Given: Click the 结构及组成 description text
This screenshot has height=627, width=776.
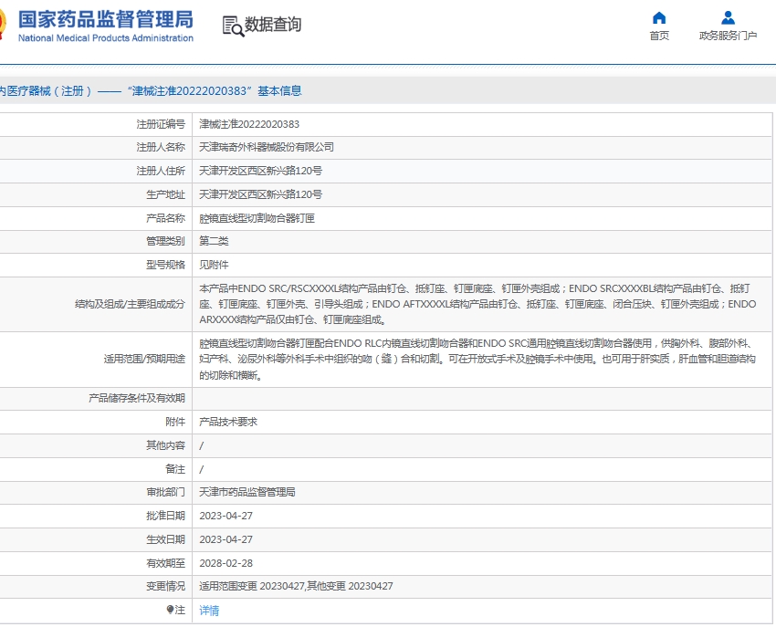Looking at the screenshot, I should click(477, 304).
